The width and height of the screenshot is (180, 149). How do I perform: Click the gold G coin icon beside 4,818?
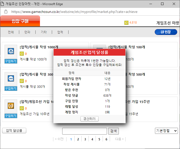click(x=126, y=23)
